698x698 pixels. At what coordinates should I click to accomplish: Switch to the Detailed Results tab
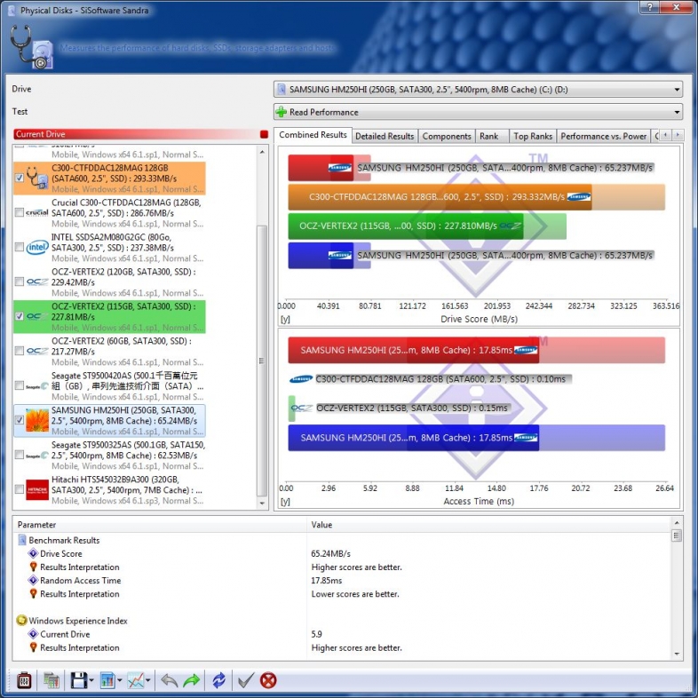385,136
